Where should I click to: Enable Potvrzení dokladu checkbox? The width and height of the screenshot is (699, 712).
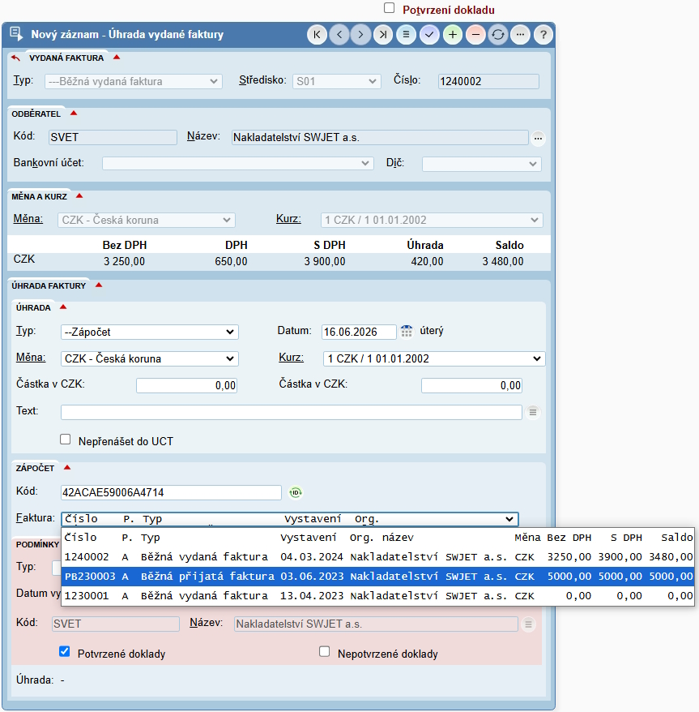point(390,8)
